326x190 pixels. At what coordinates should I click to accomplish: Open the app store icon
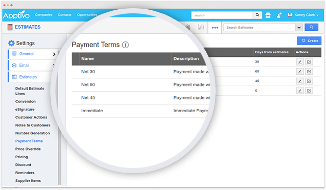pos(268,15)
